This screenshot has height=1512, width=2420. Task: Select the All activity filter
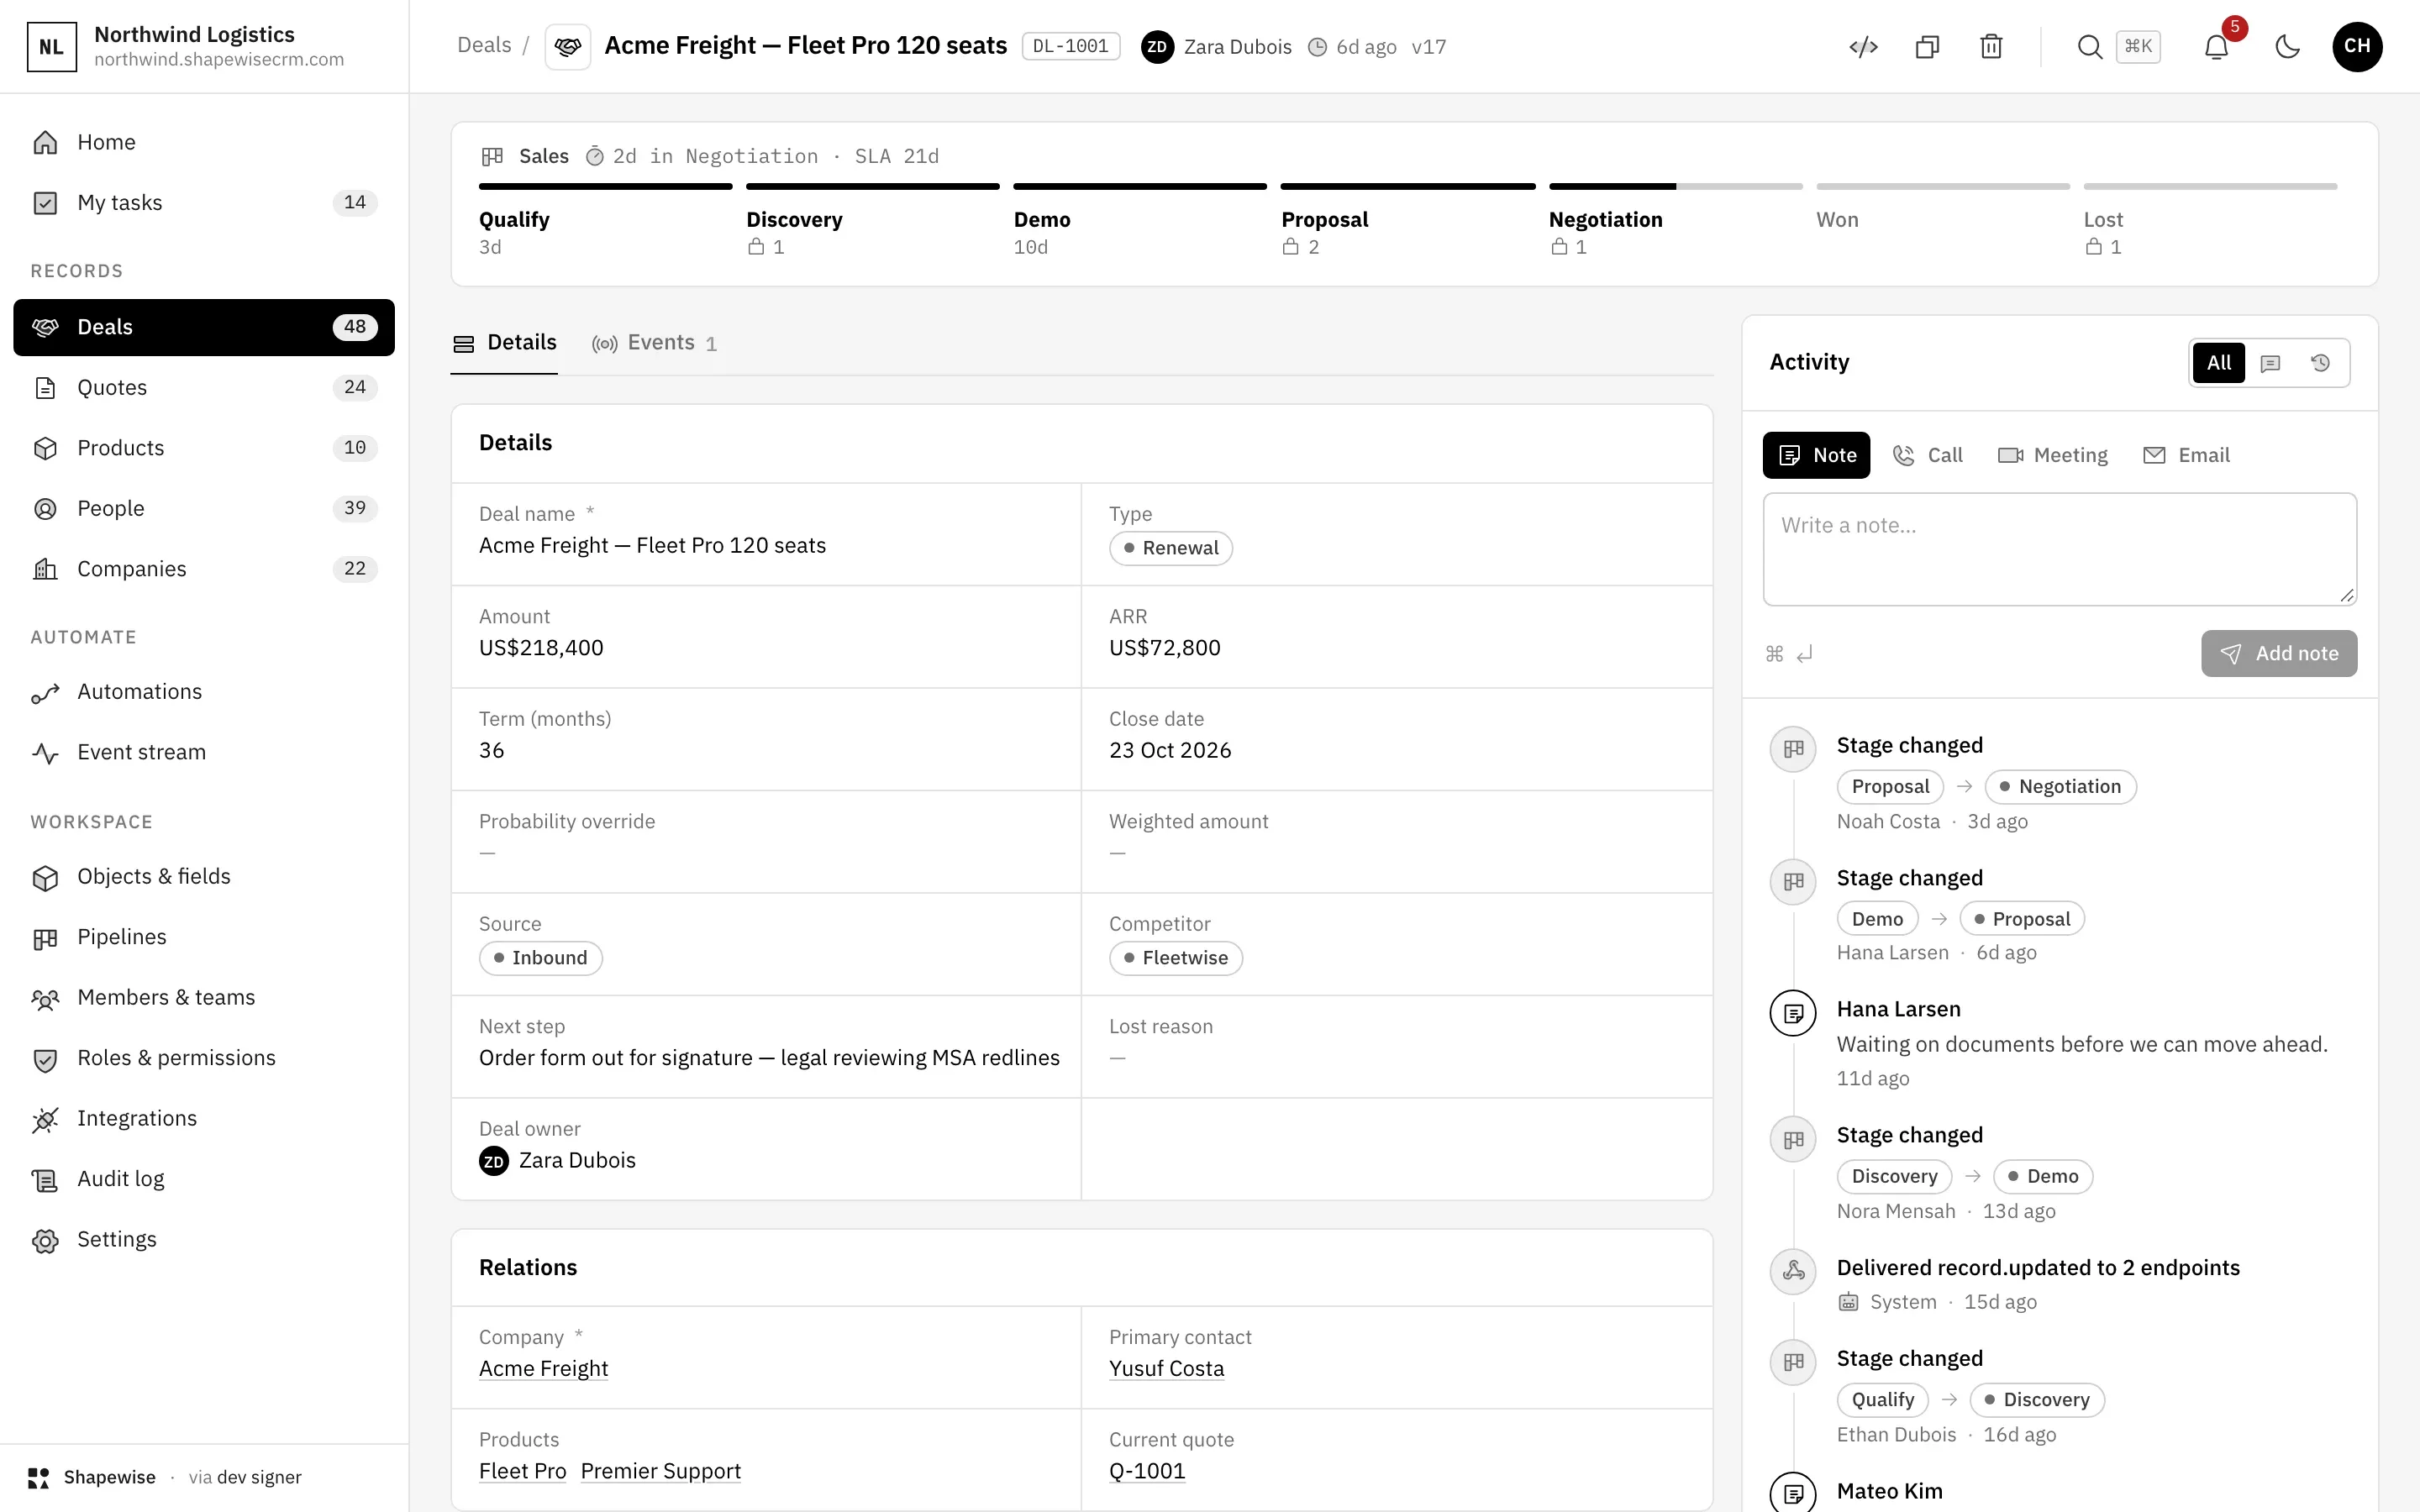(2218, 363)
